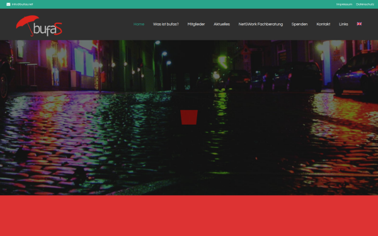Switch language via the UK flag icon

click(x=359, y=24)
